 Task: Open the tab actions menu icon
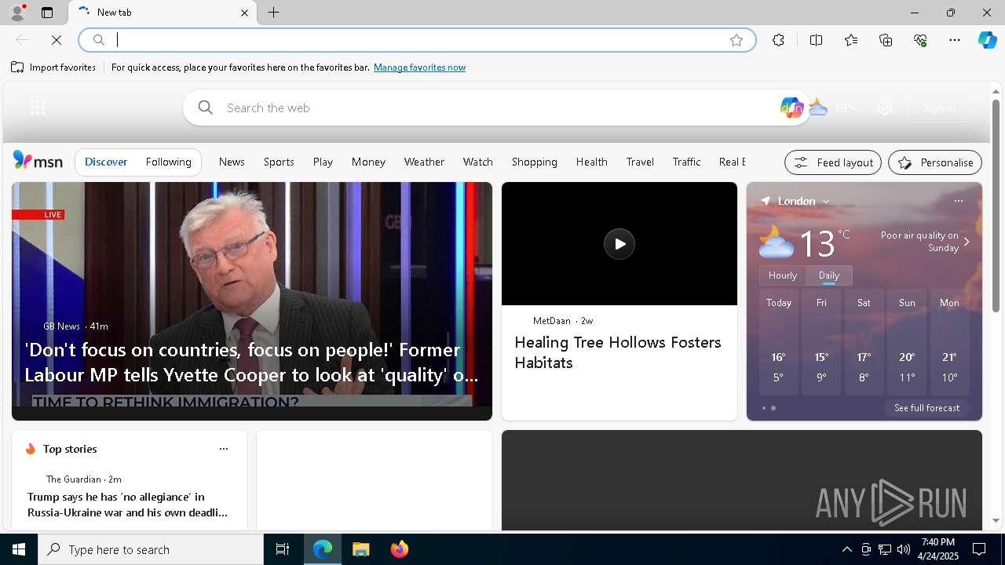click(x=47, y=13)
